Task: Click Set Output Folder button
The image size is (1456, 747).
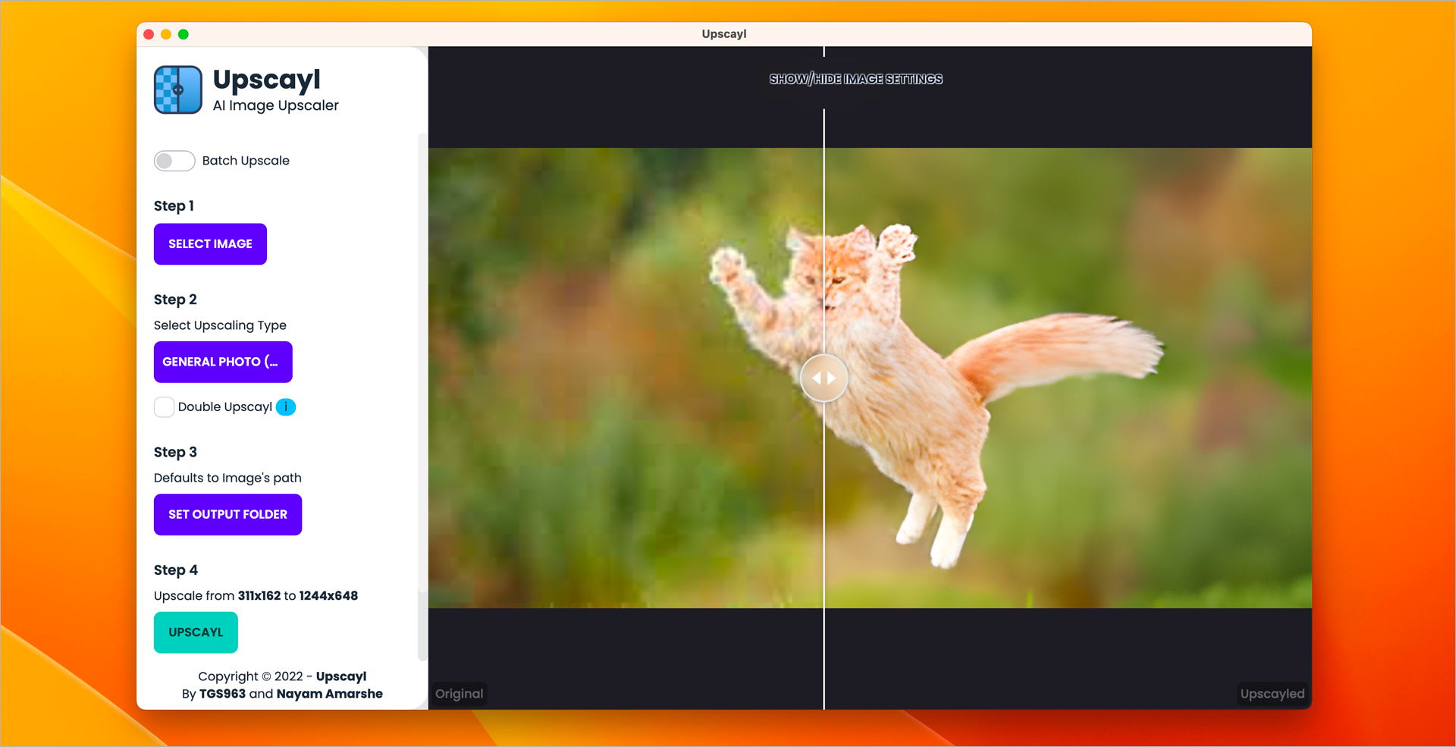Action: pyautogui.click(x=227, y=514)
